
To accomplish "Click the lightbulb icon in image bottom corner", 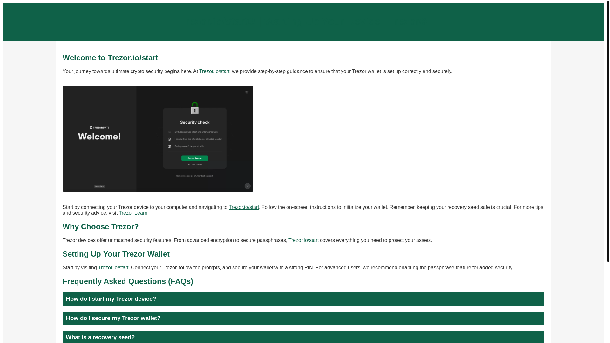I will coord(247,186).
